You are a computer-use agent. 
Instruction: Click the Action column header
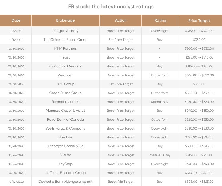(121, 20)
